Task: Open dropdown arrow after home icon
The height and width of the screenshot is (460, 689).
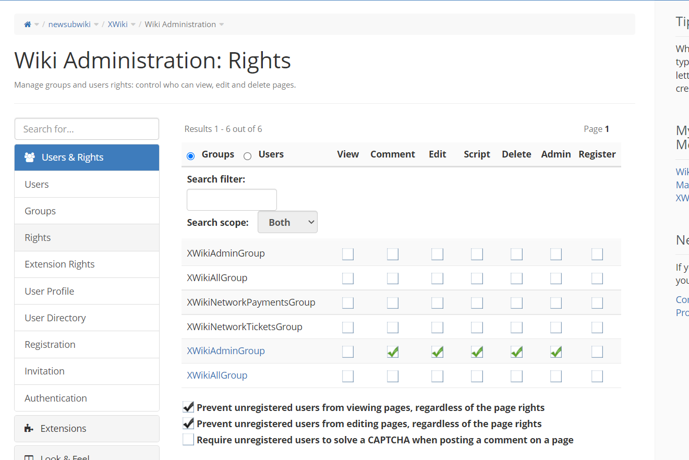Action: (x=37, y=25)
